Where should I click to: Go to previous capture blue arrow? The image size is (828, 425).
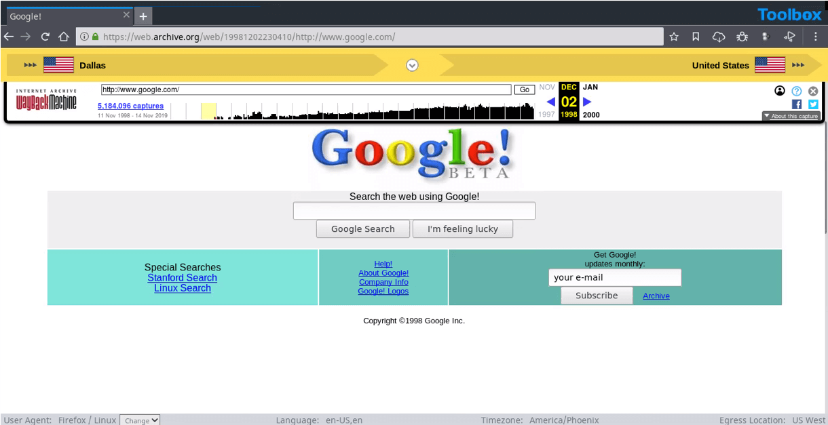tap(551, 102)
